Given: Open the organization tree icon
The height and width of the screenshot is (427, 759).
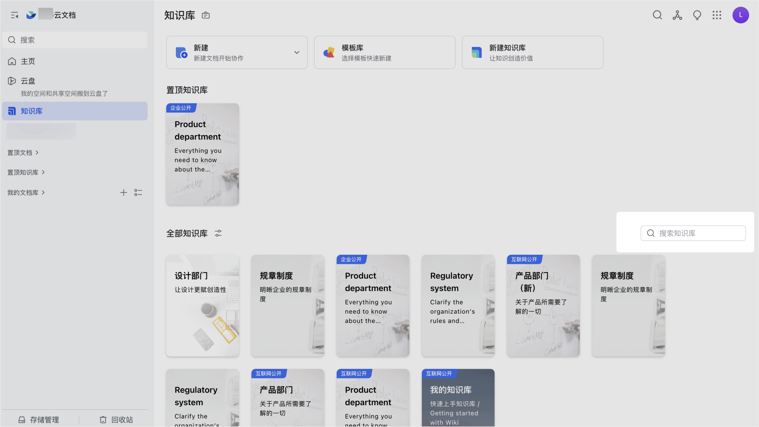Looking at the screenshot, I should [677, 15].
